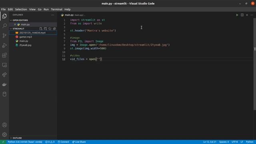Viewport: 256px width, 144px height.
Task: Open 20210129_144034.mp4 in file tree
Action: click(33, 33)
